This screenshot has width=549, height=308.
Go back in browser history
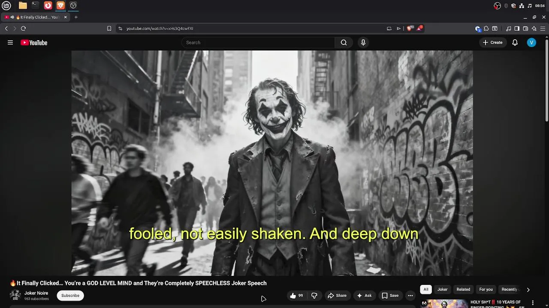tap(6, 28)
